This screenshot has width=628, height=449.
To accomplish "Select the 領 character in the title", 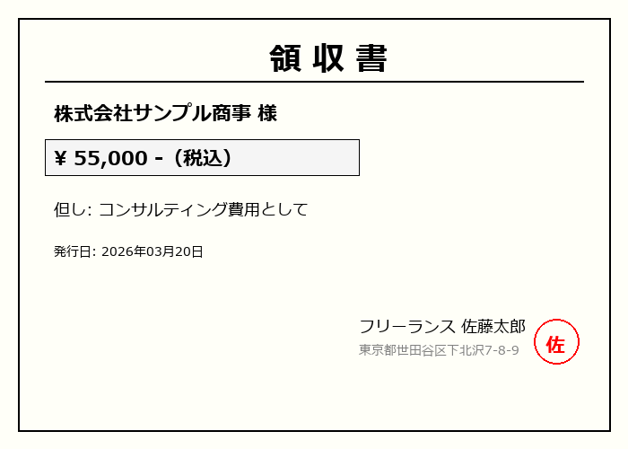I will [x=284, y=57].
